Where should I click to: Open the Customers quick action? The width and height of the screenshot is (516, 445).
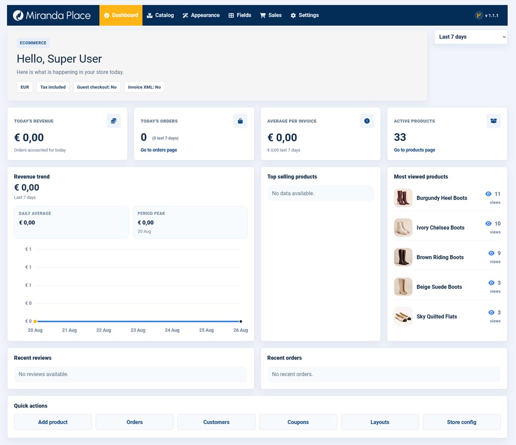coord(216,422)
